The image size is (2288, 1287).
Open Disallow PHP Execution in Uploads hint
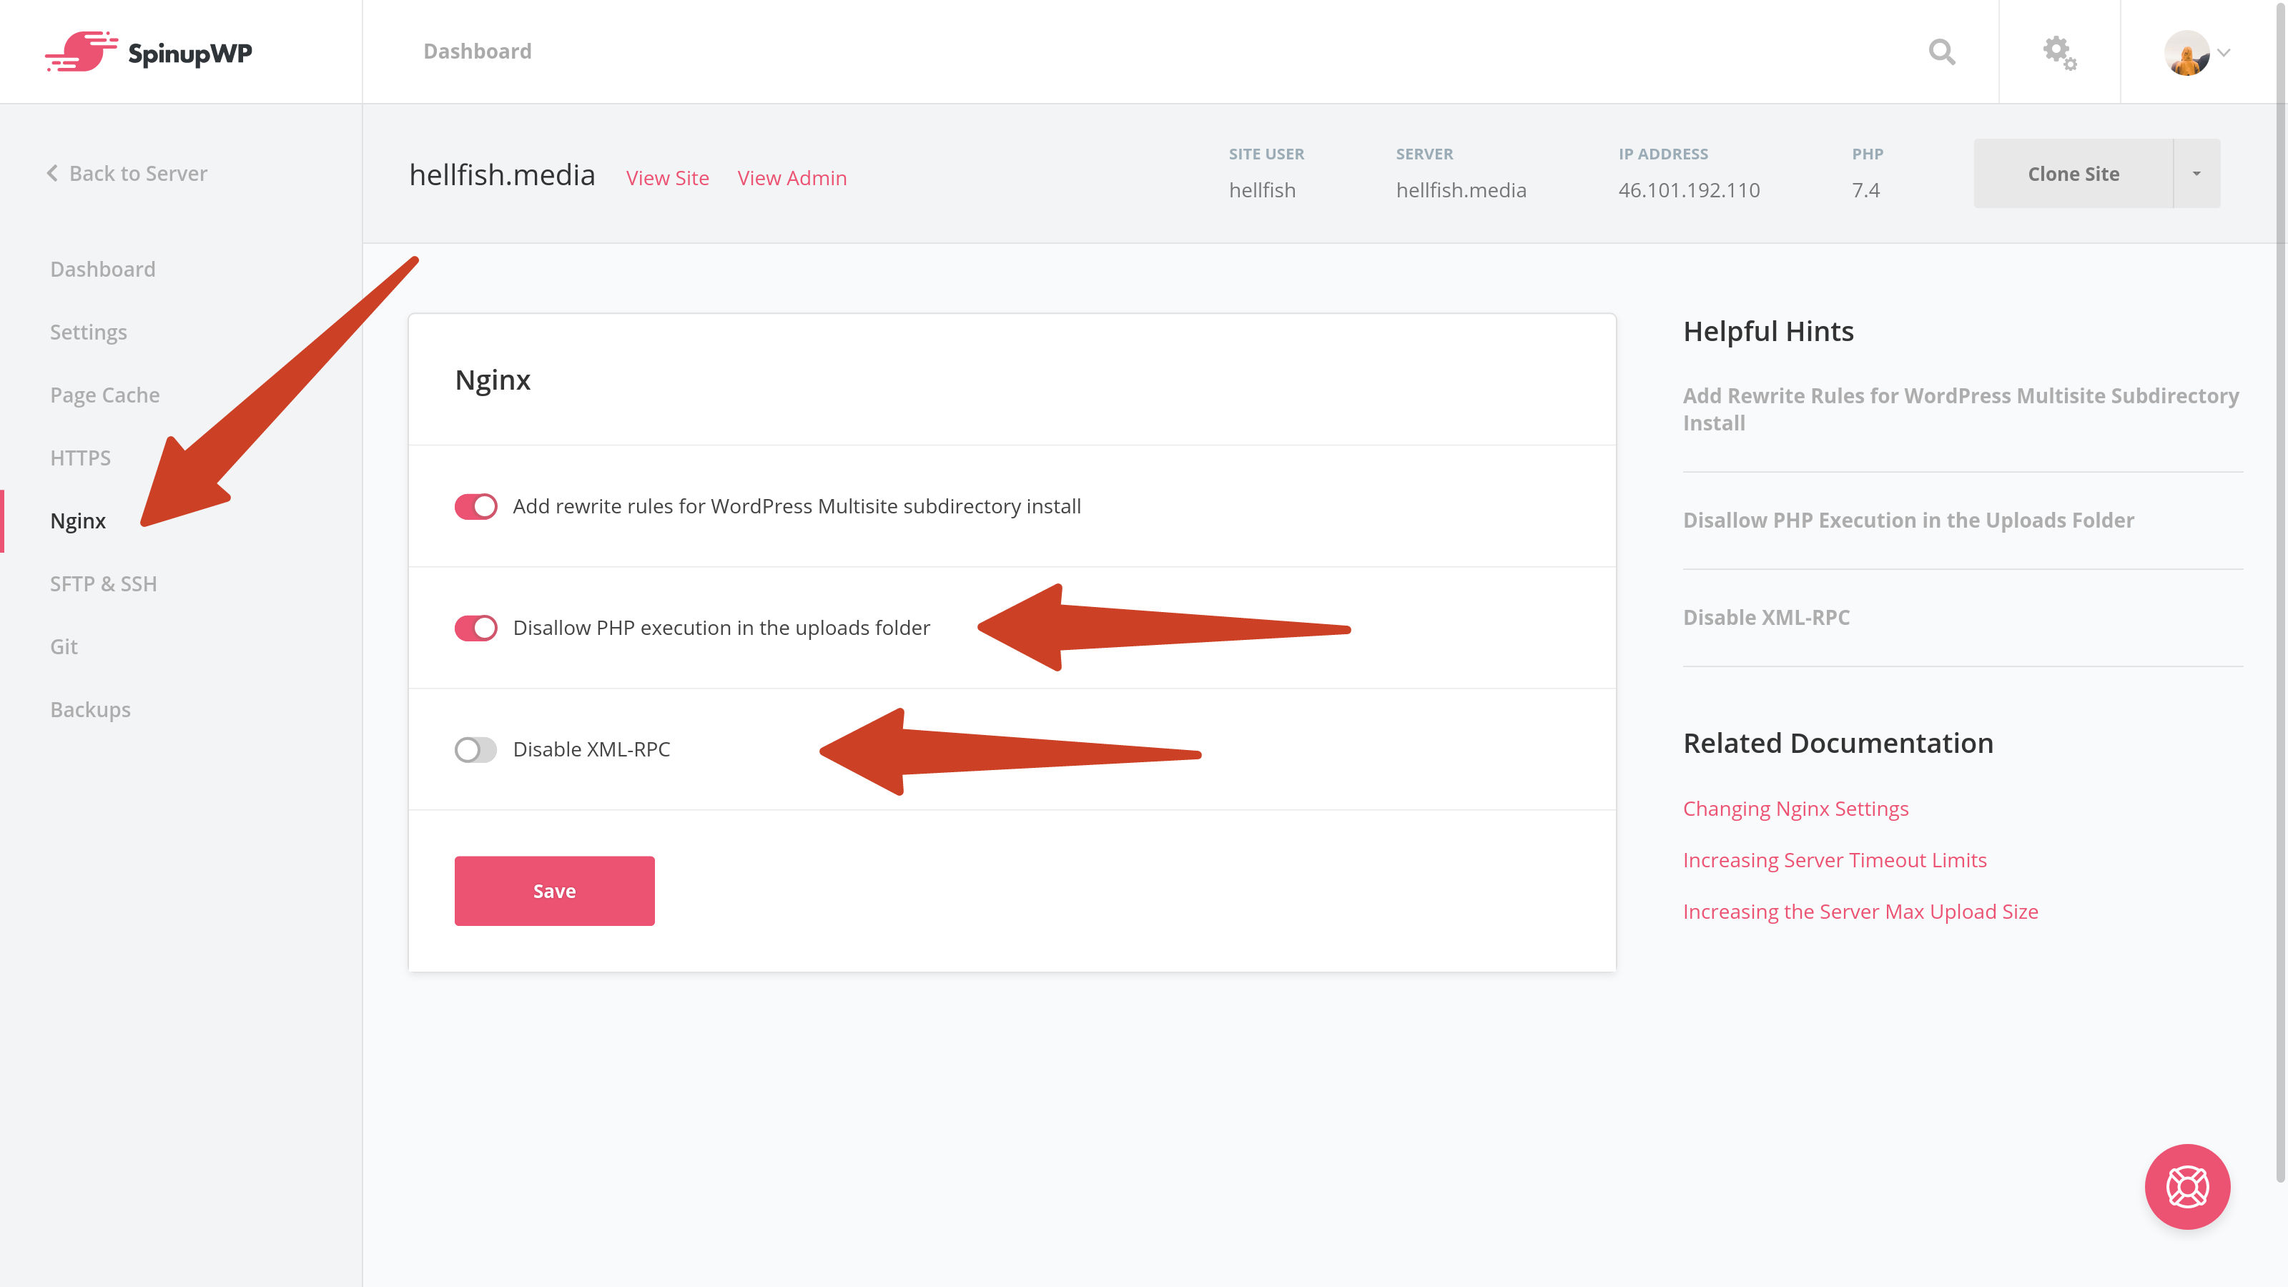coord(1908,521)
